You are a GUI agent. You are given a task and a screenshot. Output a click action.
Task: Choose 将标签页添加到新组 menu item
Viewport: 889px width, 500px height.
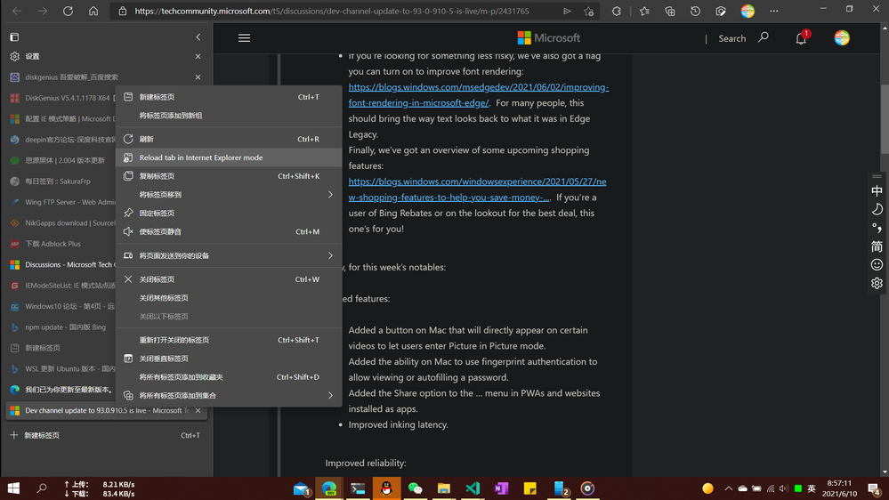click(229, 116)
